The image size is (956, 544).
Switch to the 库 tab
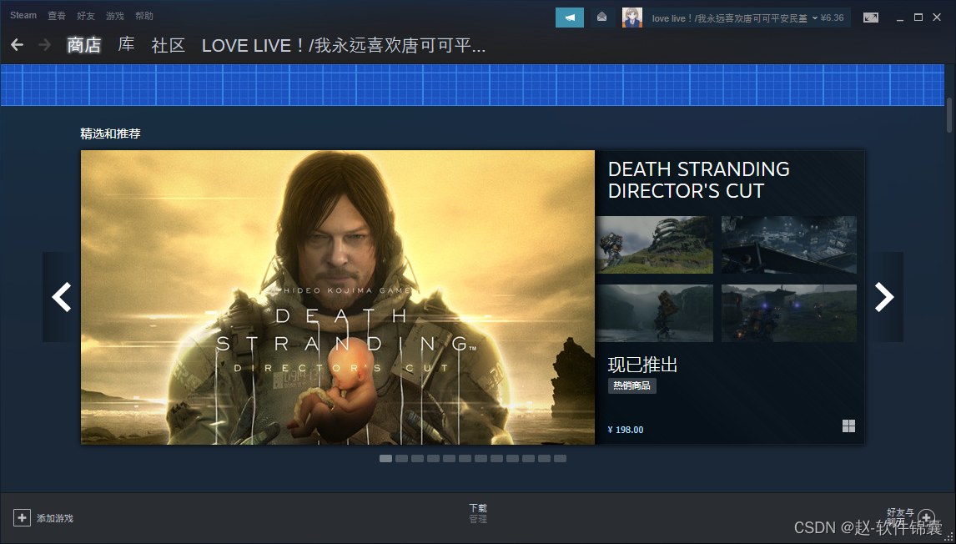pos(126,45)
